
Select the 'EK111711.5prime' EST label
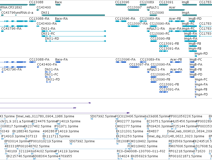[x=56, y=136]
